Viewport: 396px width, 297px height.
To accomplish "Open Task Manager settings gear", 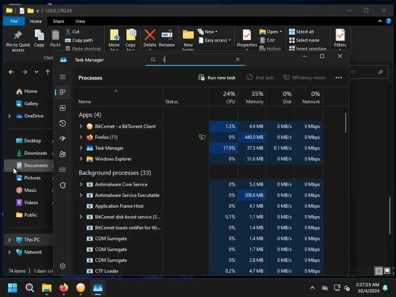I will (63, 266).
